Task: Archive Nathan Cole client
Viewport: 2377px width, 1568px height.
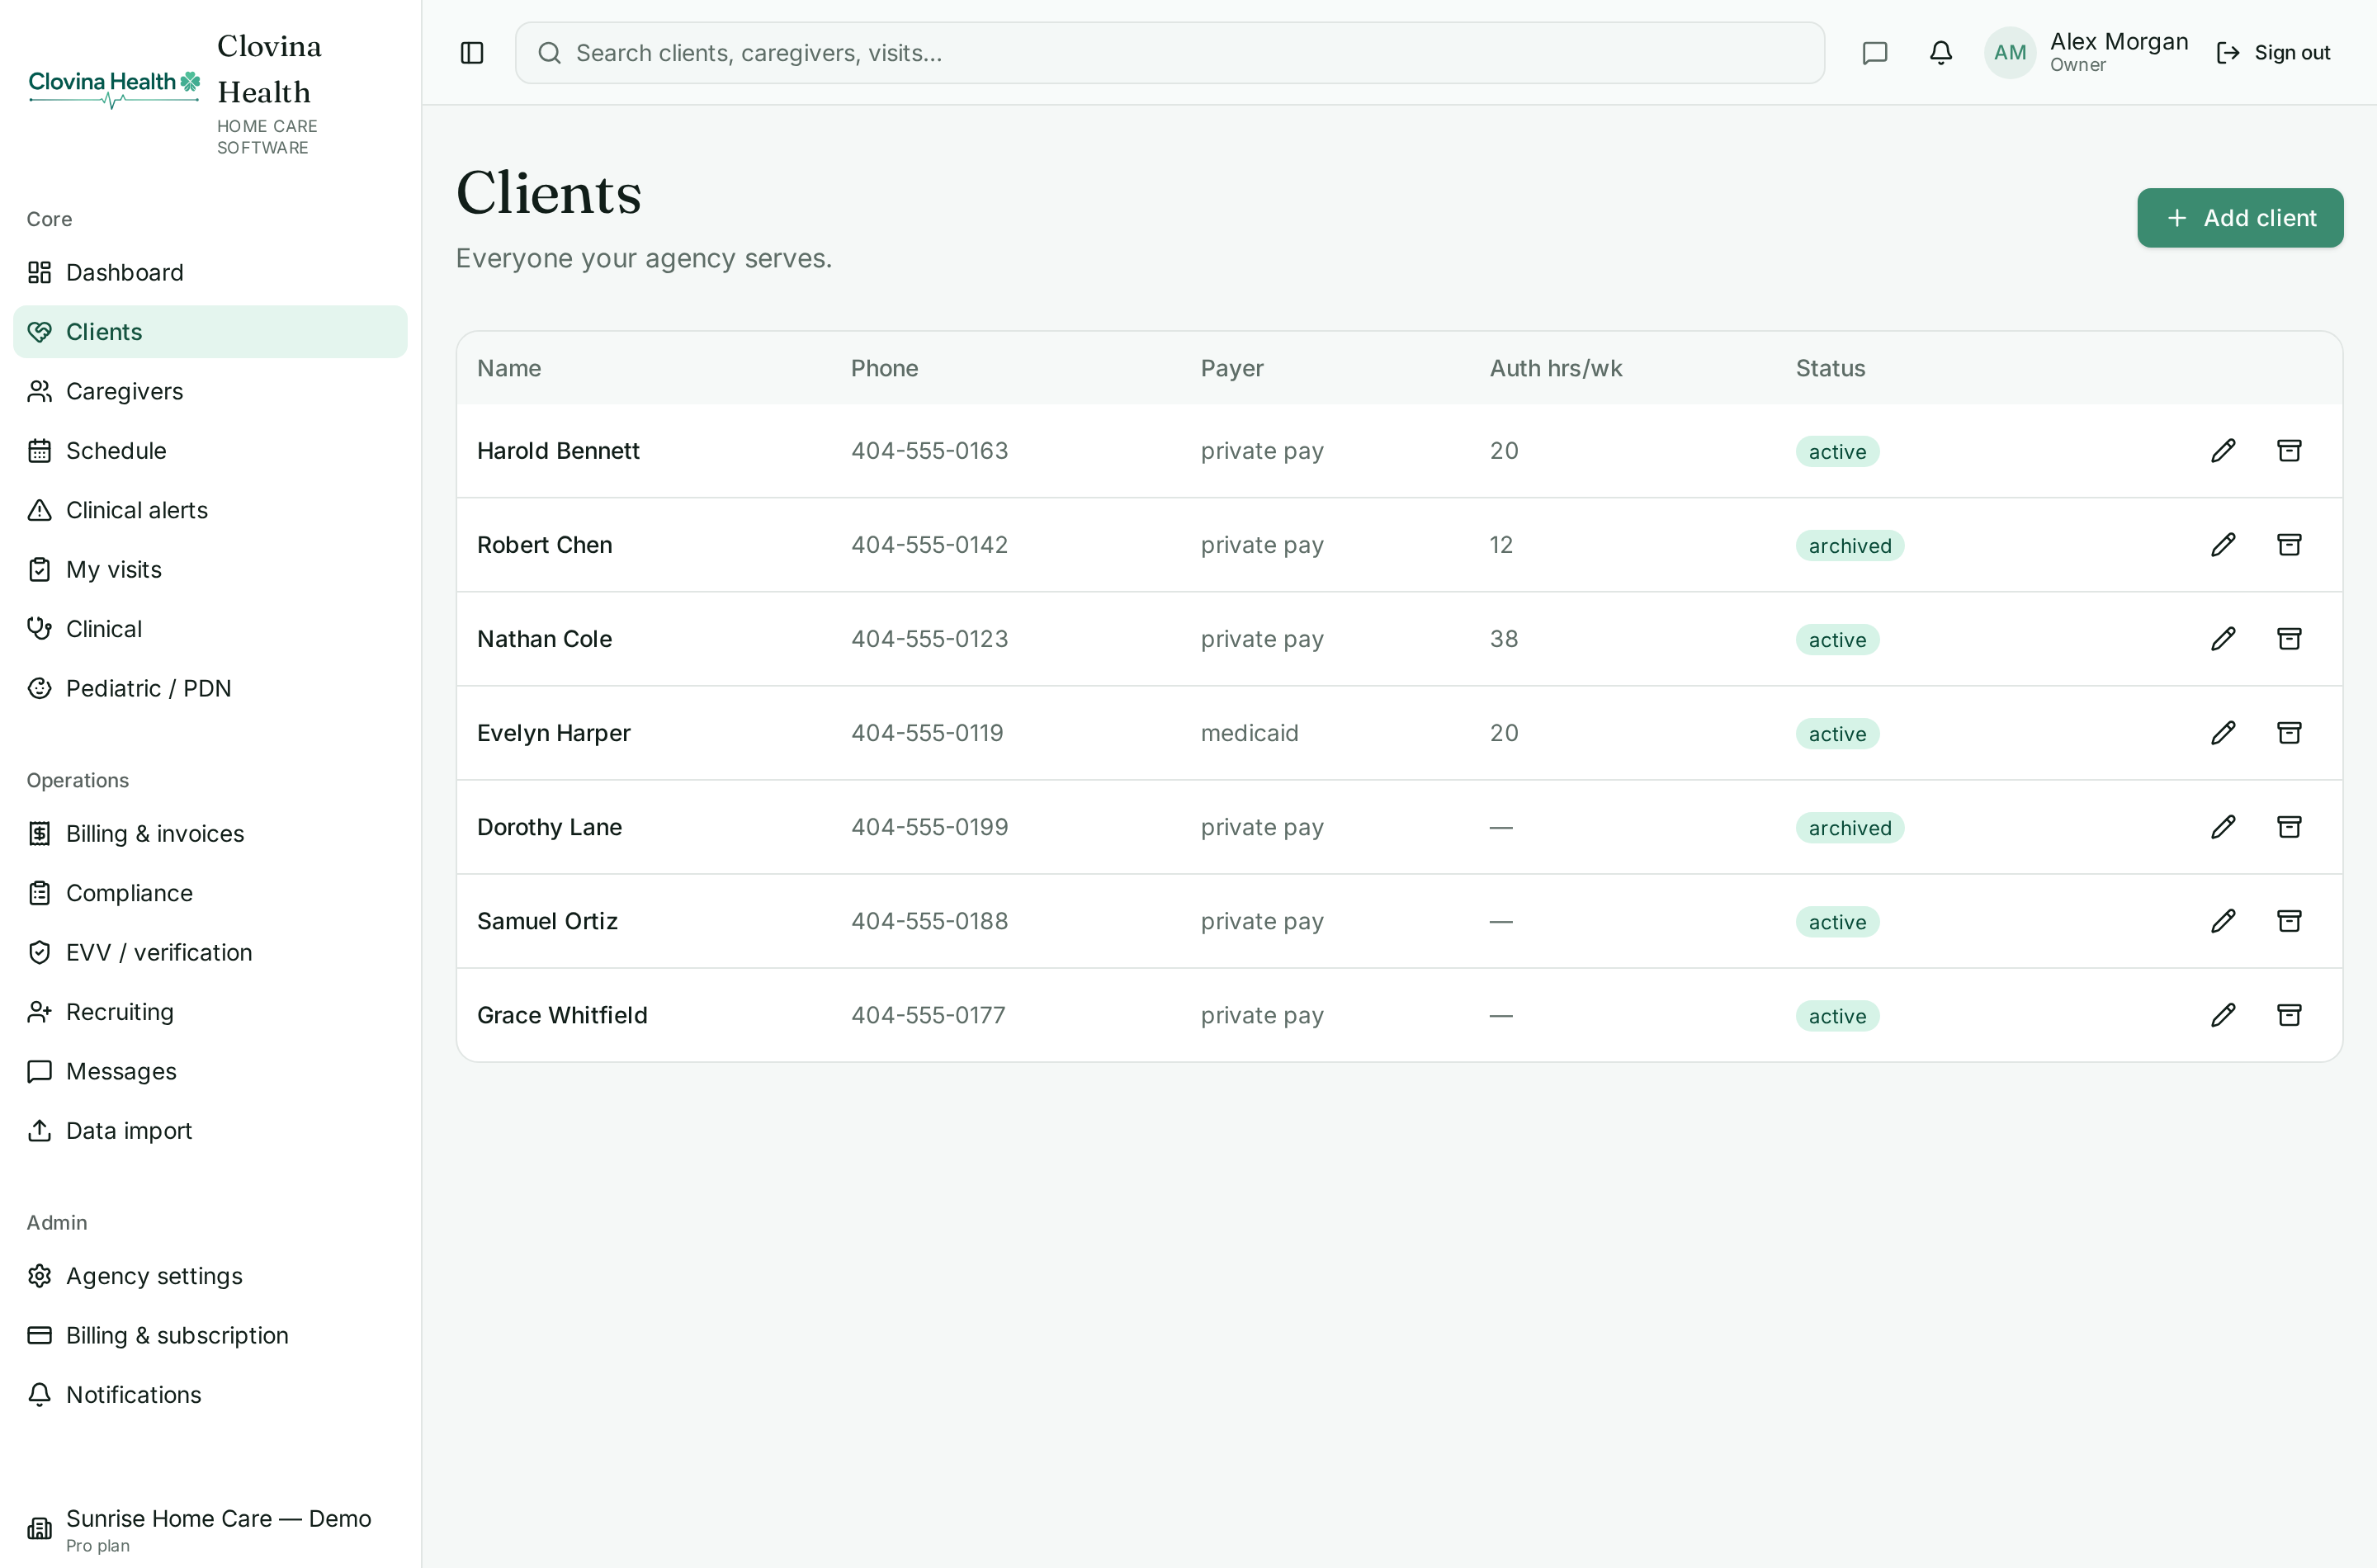Action: [2289, 639]
